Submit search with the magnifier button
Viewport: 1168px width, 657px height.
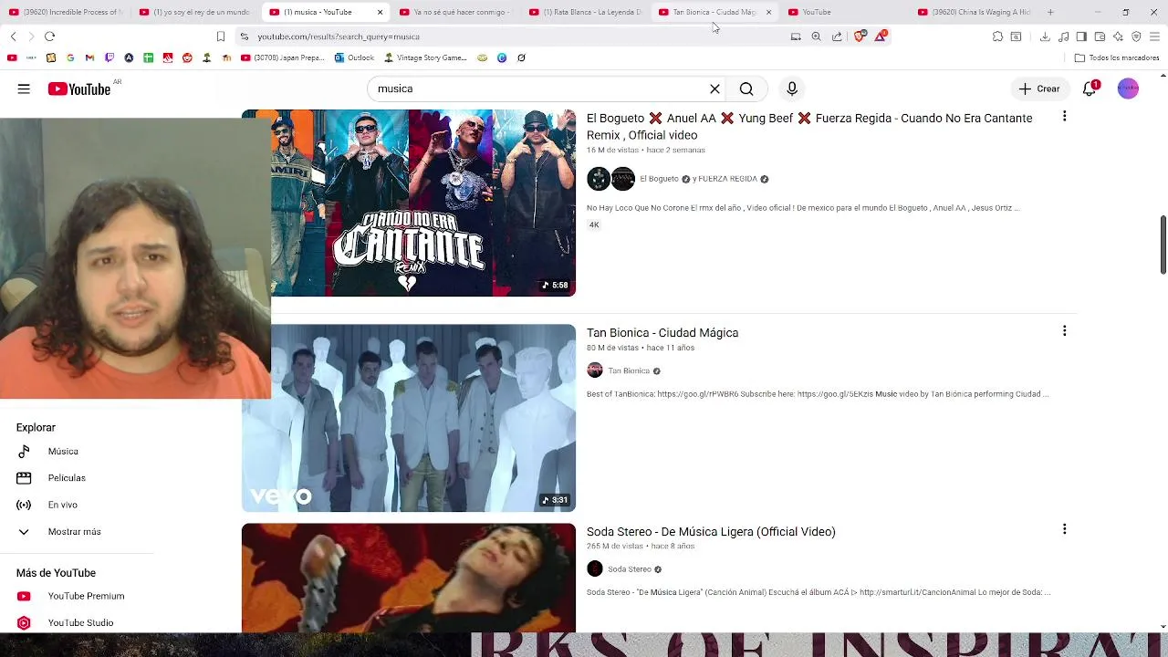point(746,89)
